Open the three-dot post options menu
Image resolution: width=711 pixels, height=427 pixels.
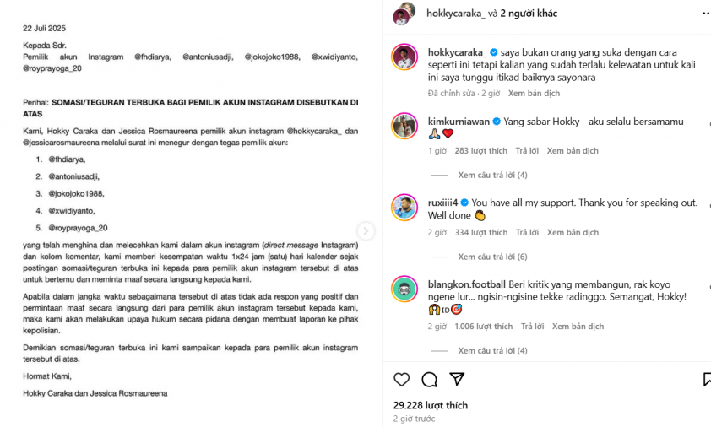706,14
